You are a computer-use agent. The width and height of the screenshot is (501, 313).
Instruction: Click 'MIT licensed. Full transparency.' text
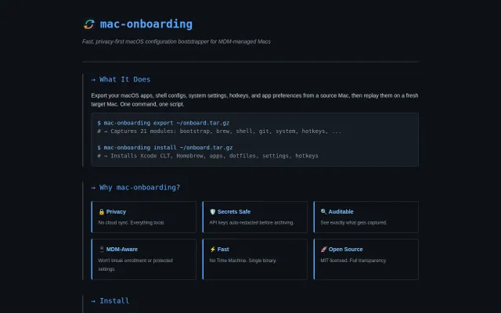point(353,261)
